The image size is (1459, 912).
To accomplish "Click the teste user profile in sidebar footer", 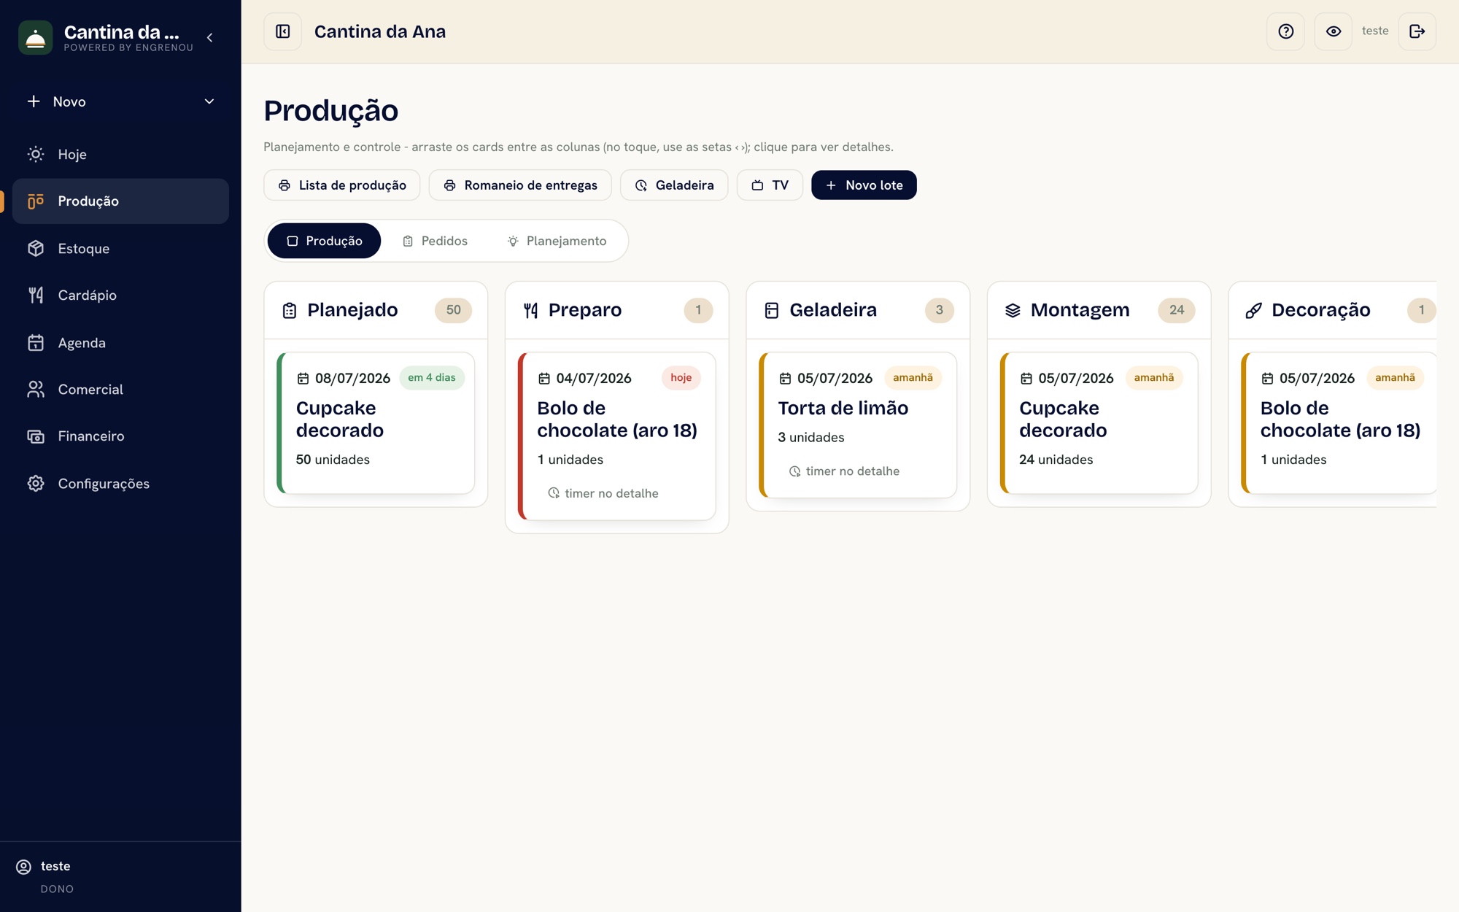I will [120, 876].
